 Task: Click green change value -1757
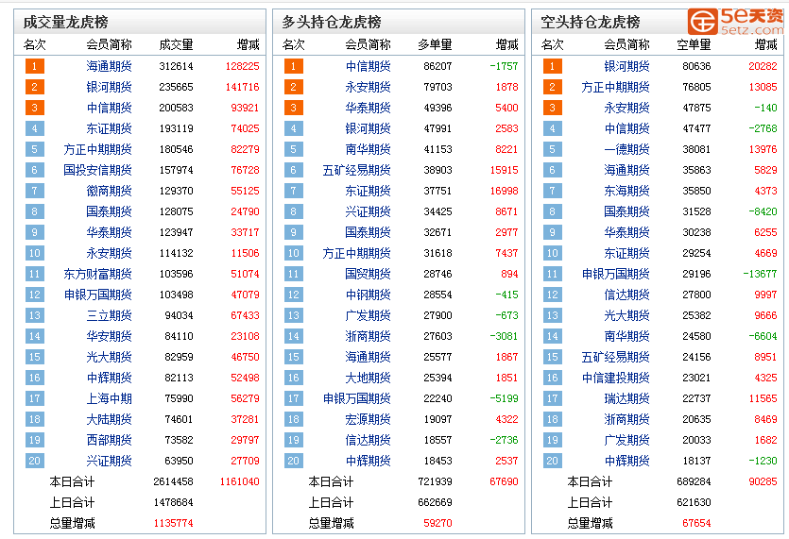tap(504, 66)
